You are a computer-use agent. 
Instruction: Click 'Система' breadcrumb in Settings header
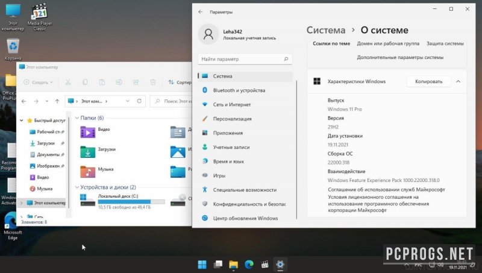click(326, 30)
